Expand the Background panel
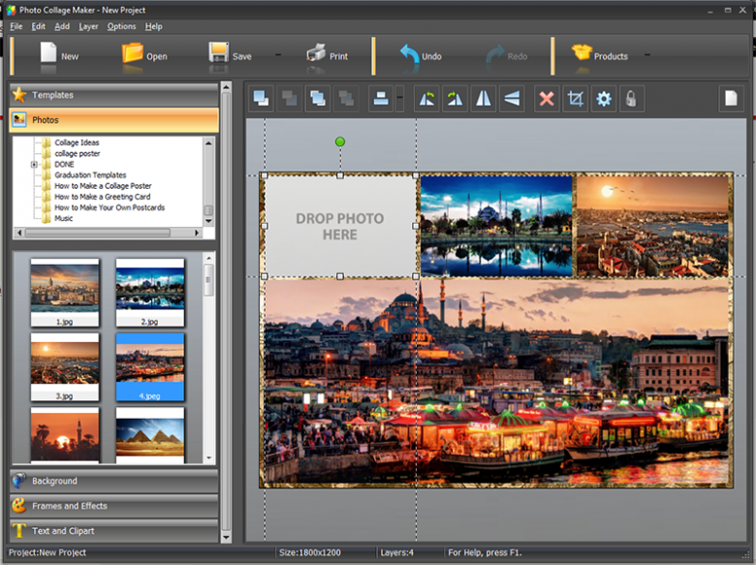The width and height of the screenshot is (756, 565). 113,481
